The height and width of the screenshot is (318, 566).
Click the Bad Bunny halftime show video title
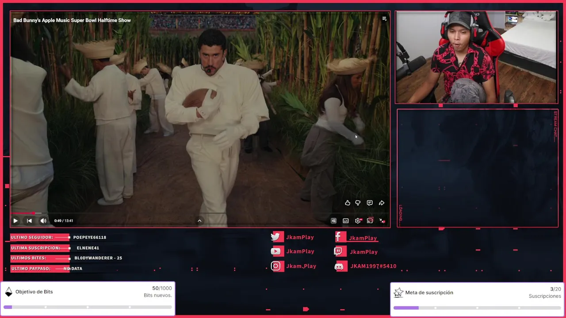point(72,20)
